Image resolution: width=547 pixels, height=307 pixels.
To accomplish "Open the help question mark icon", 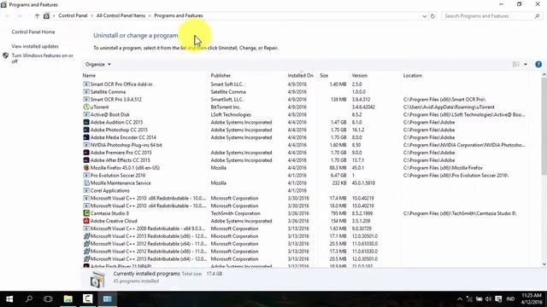I will [x=538, y=65].
